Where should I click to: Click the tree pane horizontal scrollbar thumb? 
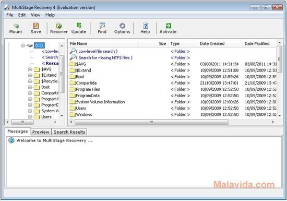click(22, 122)
